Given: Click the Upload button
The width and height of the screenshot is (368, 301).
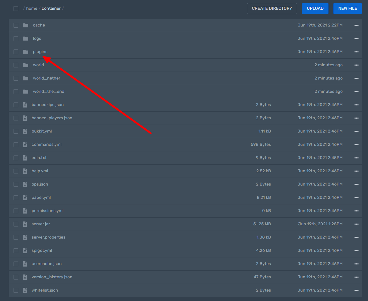Looking at the screenshot, I should 315,8.
